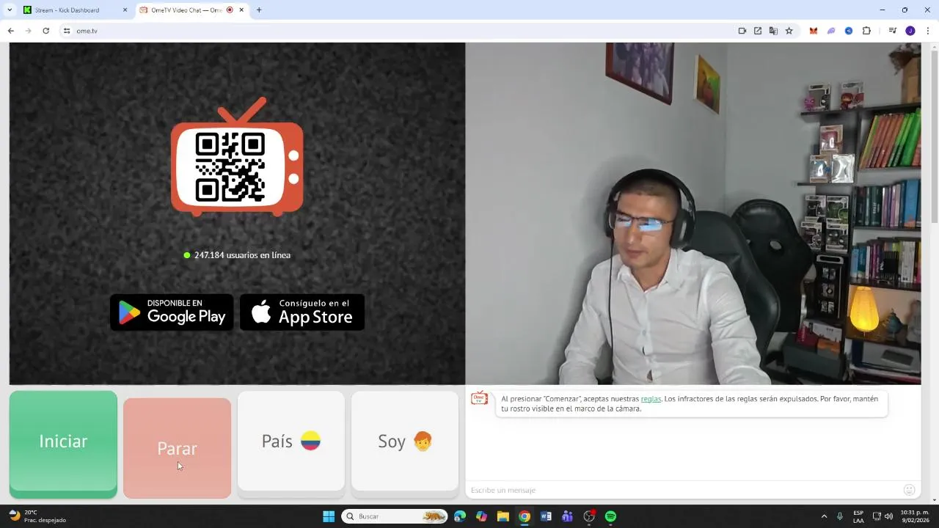Screen dimensions: 939x528
Task: Open the clock showing 10:31 p. m.
Action: click(915, 516)
